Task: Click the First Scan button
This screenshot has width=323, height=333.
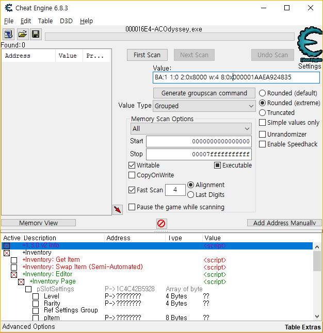Action: [147, 55]
